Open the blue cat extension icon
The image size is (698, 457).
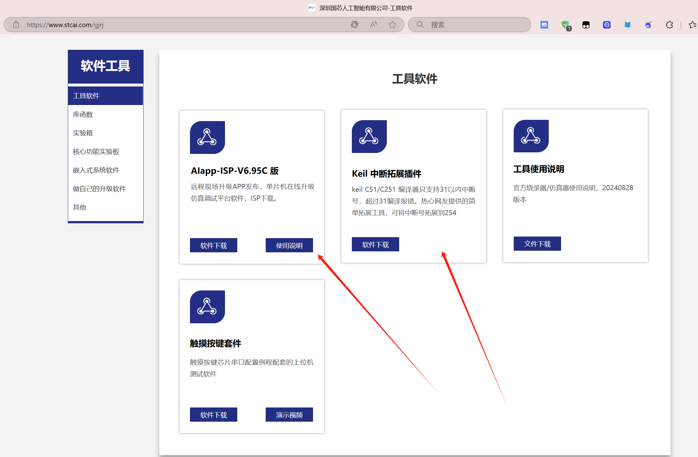pos(627,25)
